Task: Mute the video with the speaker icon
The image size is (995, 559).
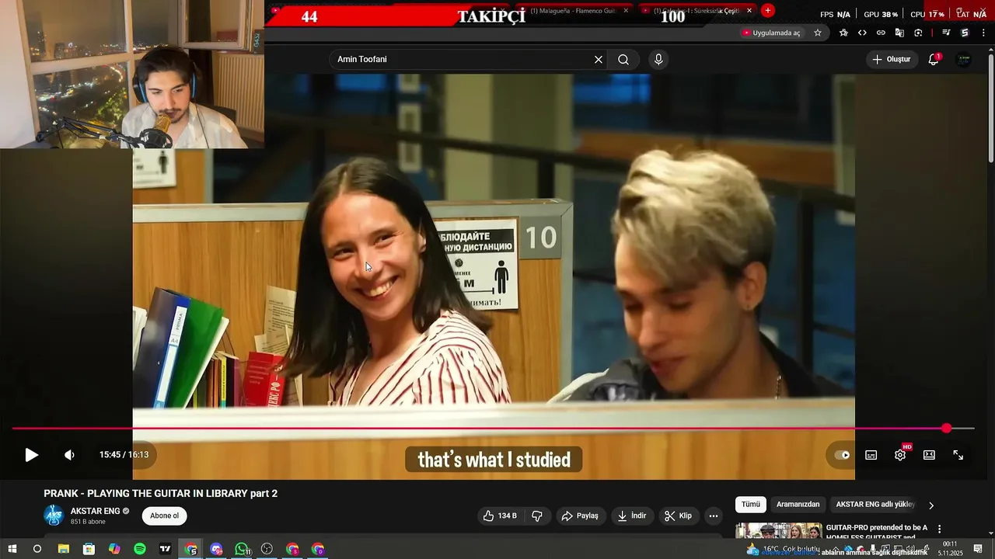Action: [69, 455]
